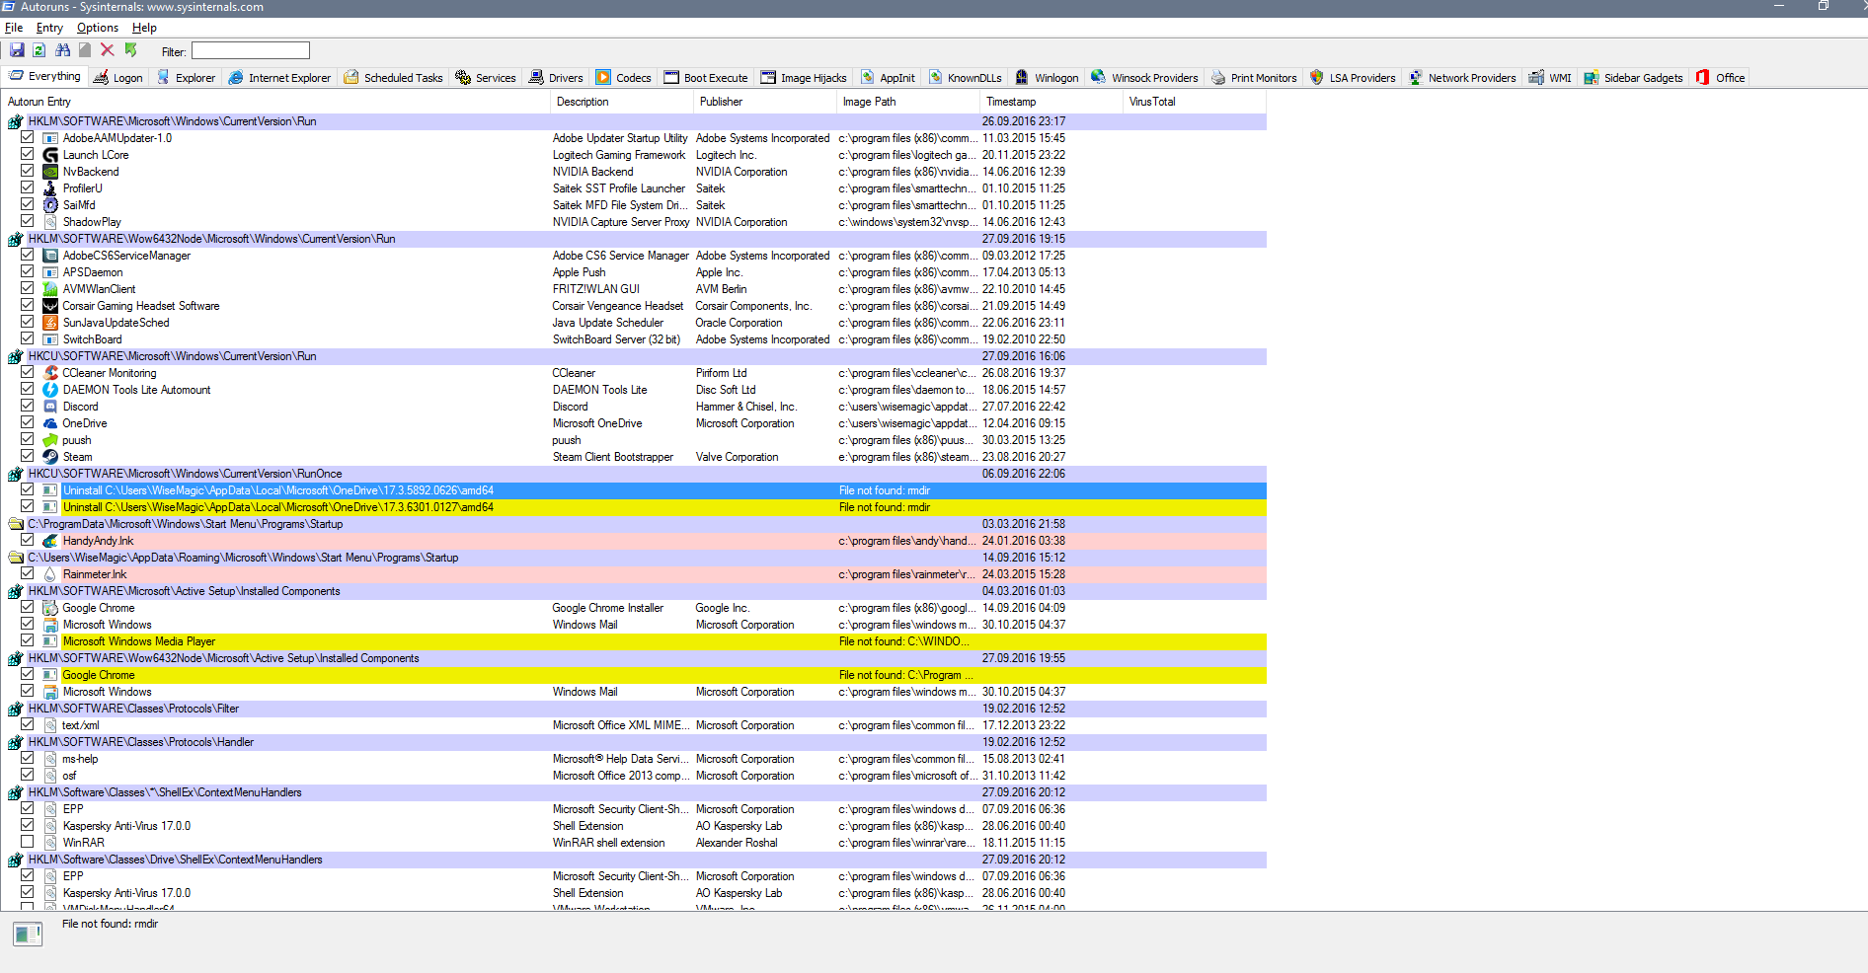This screenshot has height=973, width=1868.
Task: Click the Rainmeter.lnk droplet icon
Action: pos(50,574)
